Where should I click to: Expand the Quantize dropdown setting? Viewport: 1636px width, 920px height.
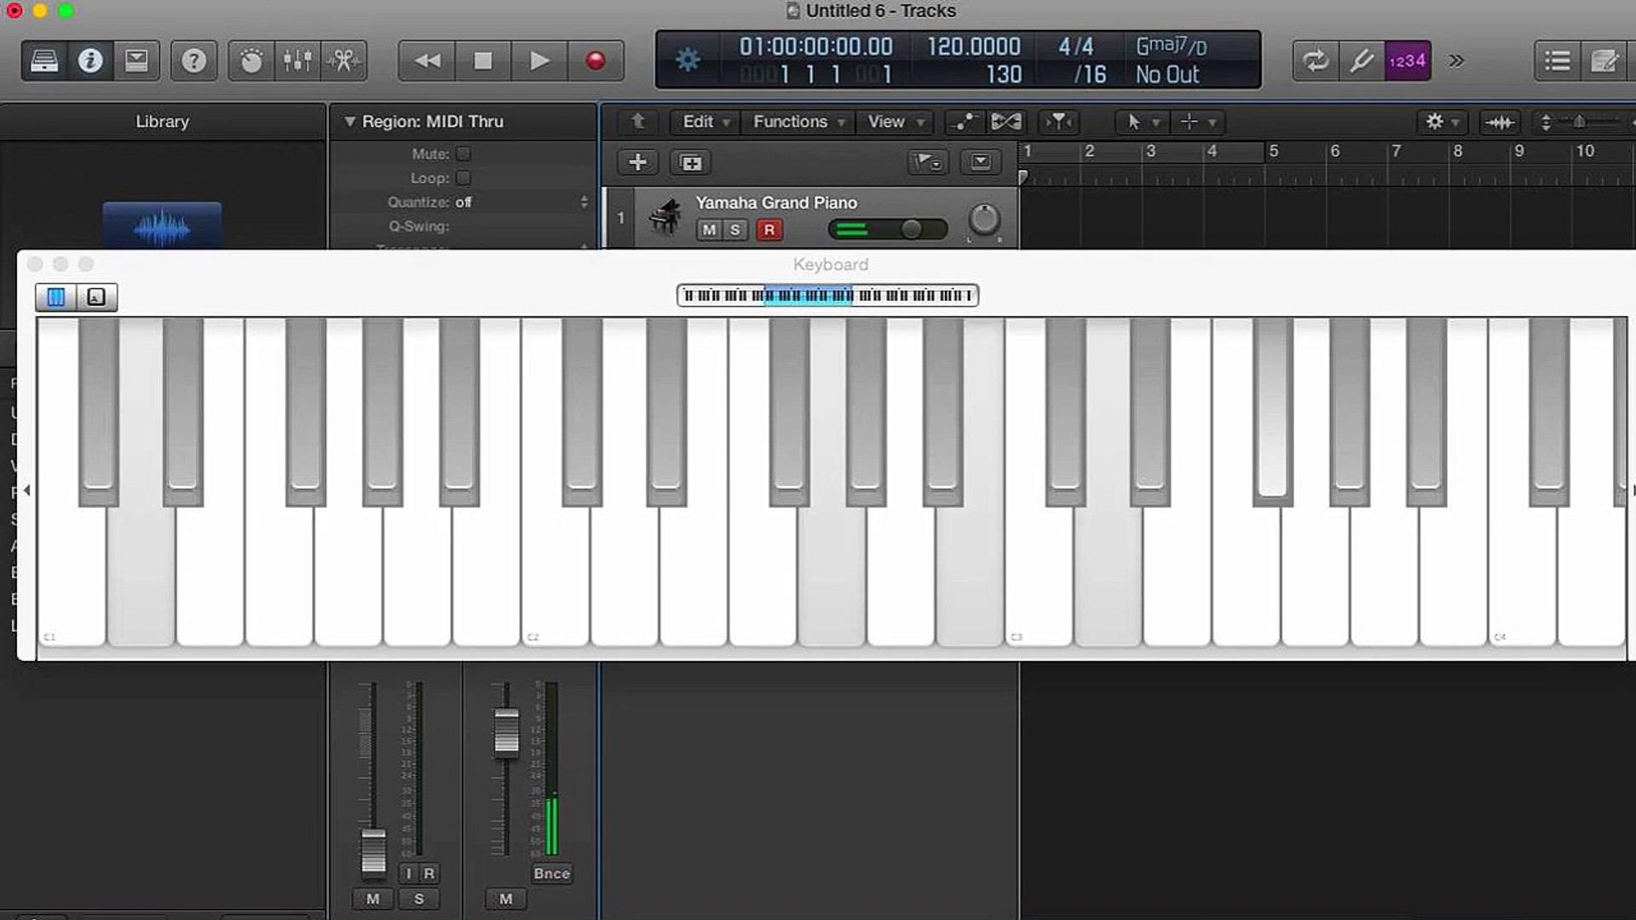click(585, 202)
